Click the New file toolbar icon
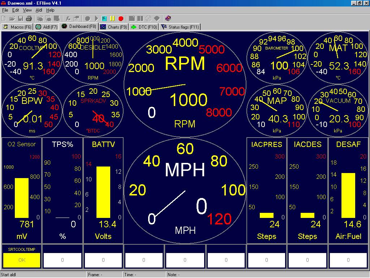This screenshot has width=370, height=278. click(4, 18)
